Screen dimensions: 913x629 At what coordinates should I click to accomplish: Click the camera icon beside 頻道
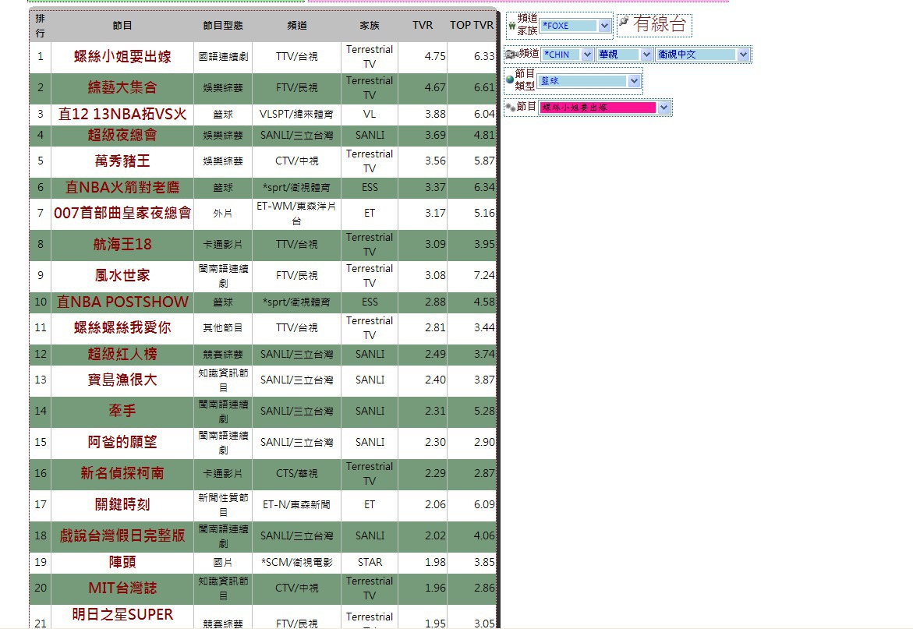click(511, 54)
